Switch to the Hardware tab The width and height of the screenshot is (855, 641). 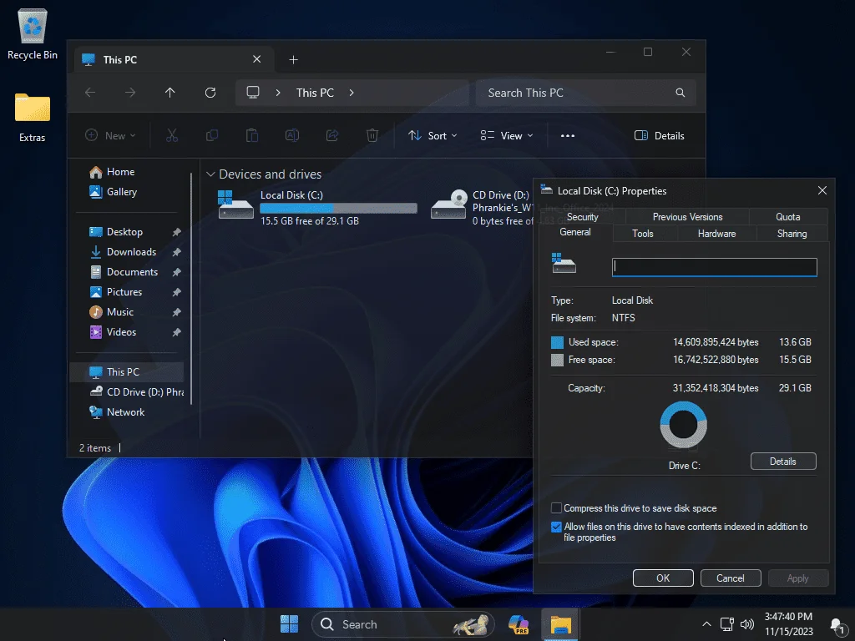coord(716,234)
